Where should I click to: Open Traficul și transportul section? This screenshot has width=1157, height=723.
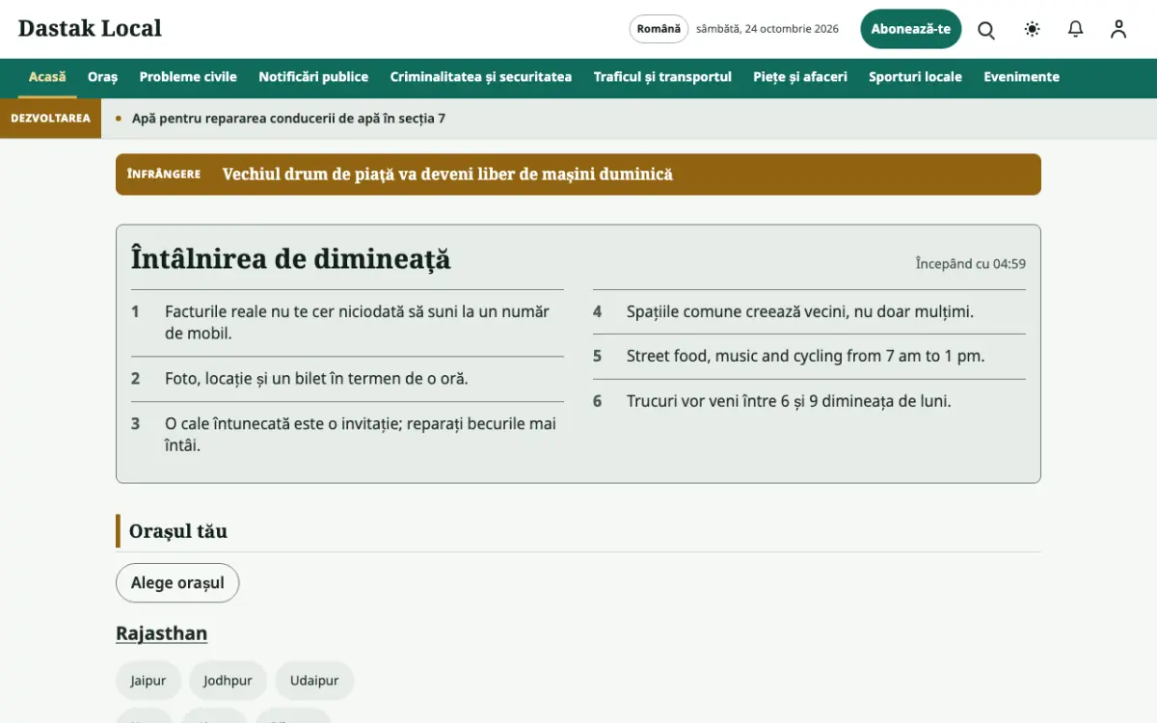tap(662, 77)
